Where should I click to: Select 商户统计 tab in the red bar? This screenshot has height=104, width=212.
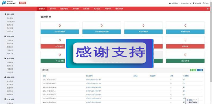pyautogui.click(x=97, y=9)
